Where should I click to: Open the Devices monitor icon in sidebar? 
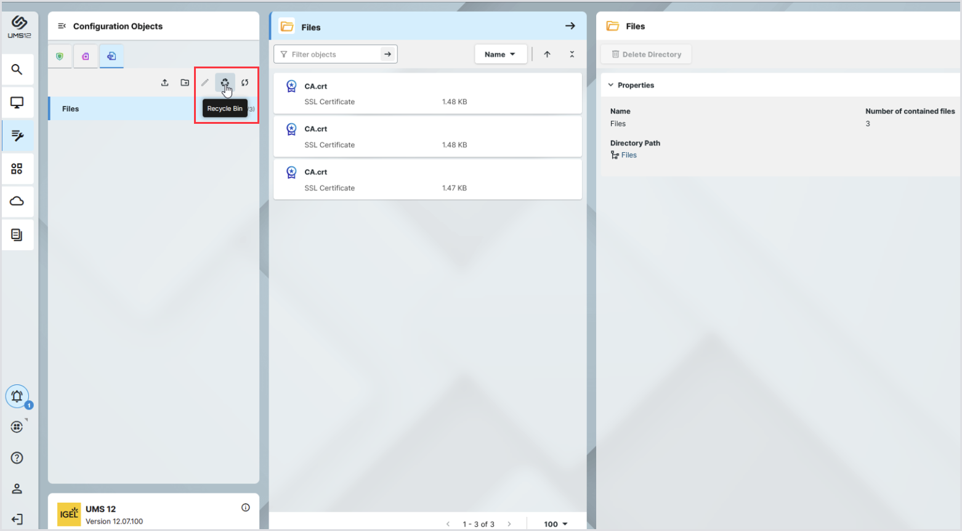coord(17,103)
